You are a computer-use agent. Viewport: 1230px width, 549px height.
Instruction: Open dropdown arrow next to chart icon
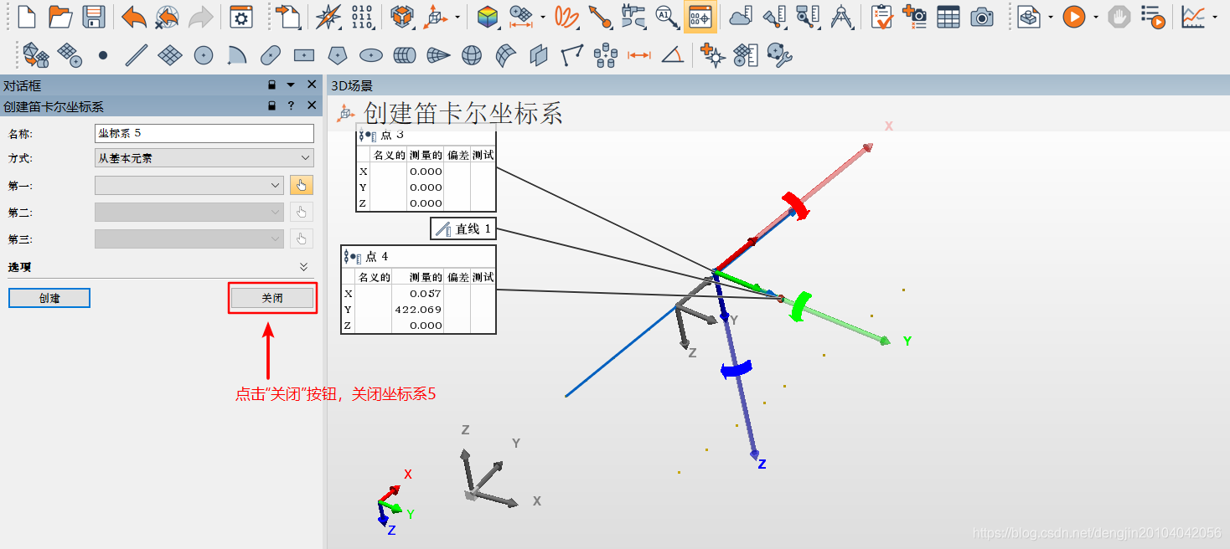1214,17
